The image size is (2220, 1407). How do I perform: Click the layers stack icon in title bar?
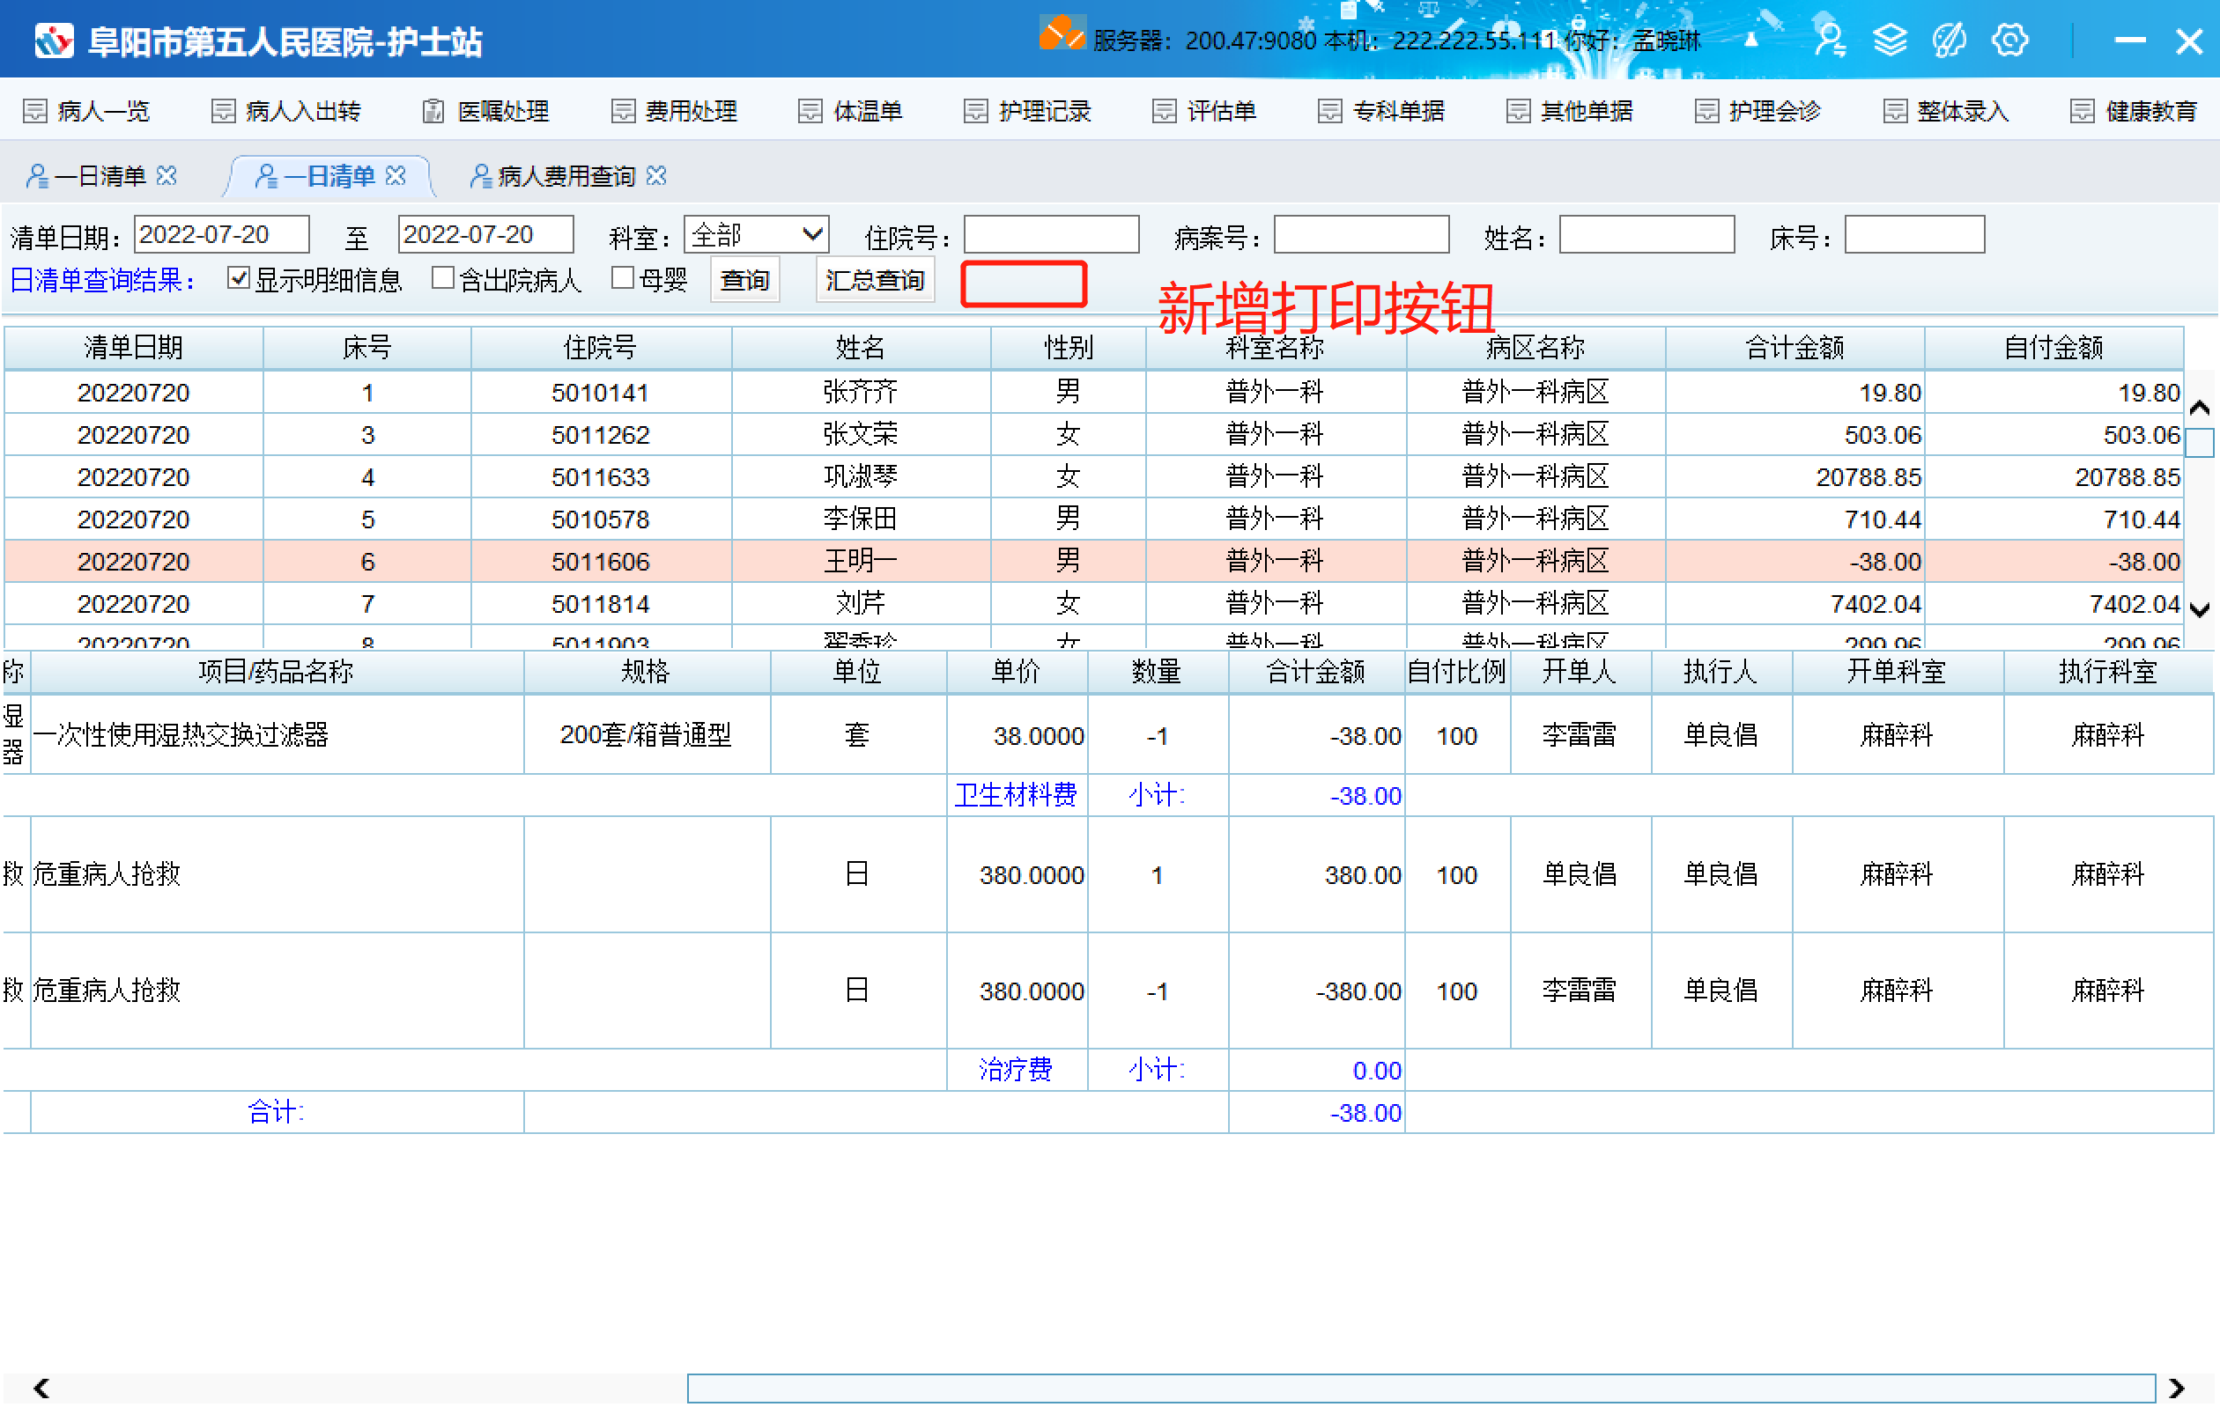(x=1890, y=40)
